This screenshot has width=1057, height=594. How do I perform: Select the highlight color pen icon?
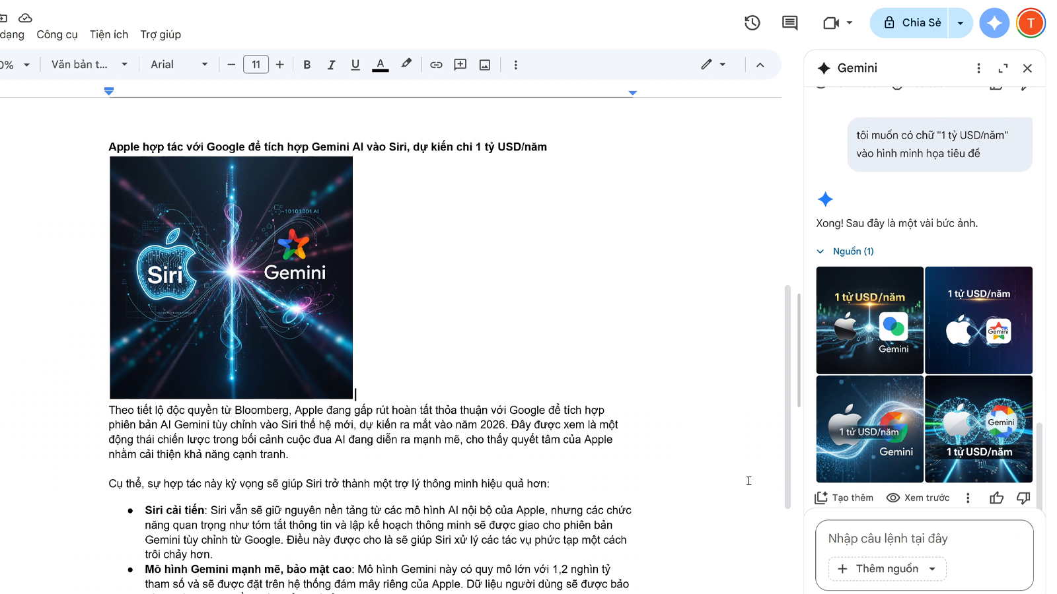[x=406, y=64]
